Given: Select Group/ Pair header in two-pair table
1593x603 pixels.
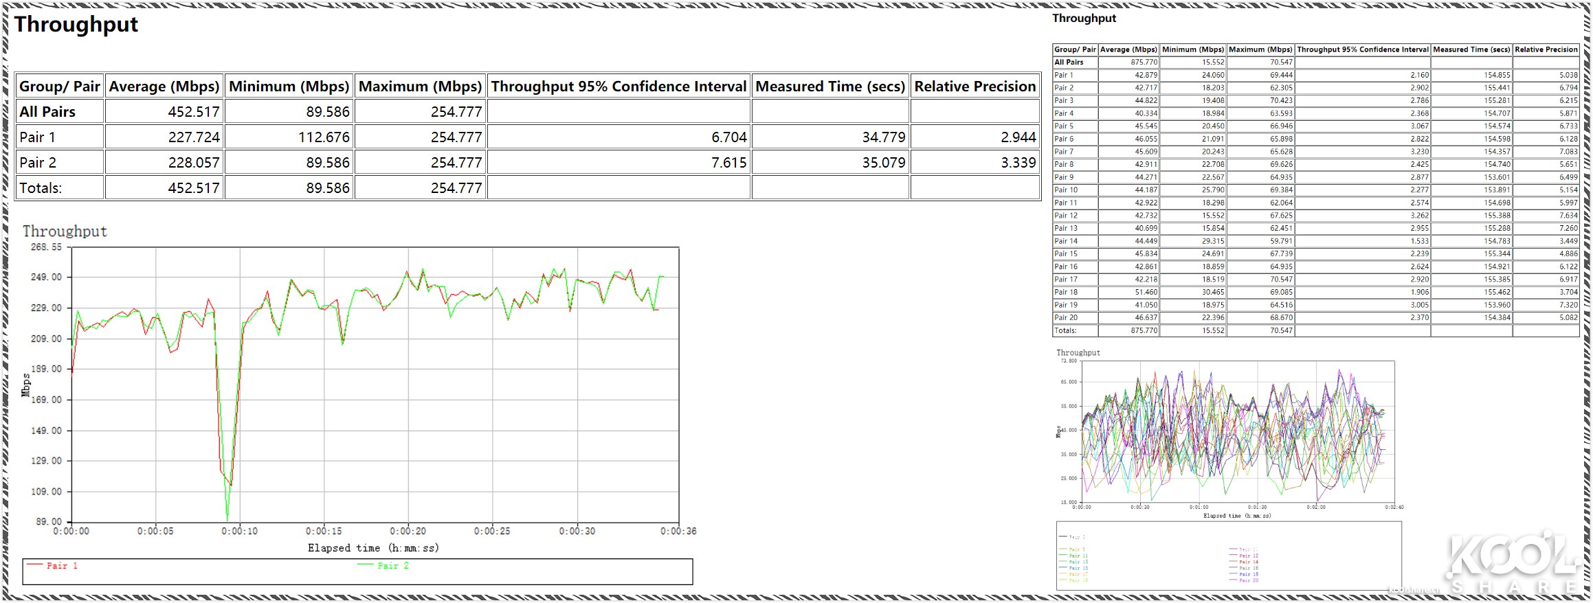Looking at the screenshot, I should [x=60, y=87].
